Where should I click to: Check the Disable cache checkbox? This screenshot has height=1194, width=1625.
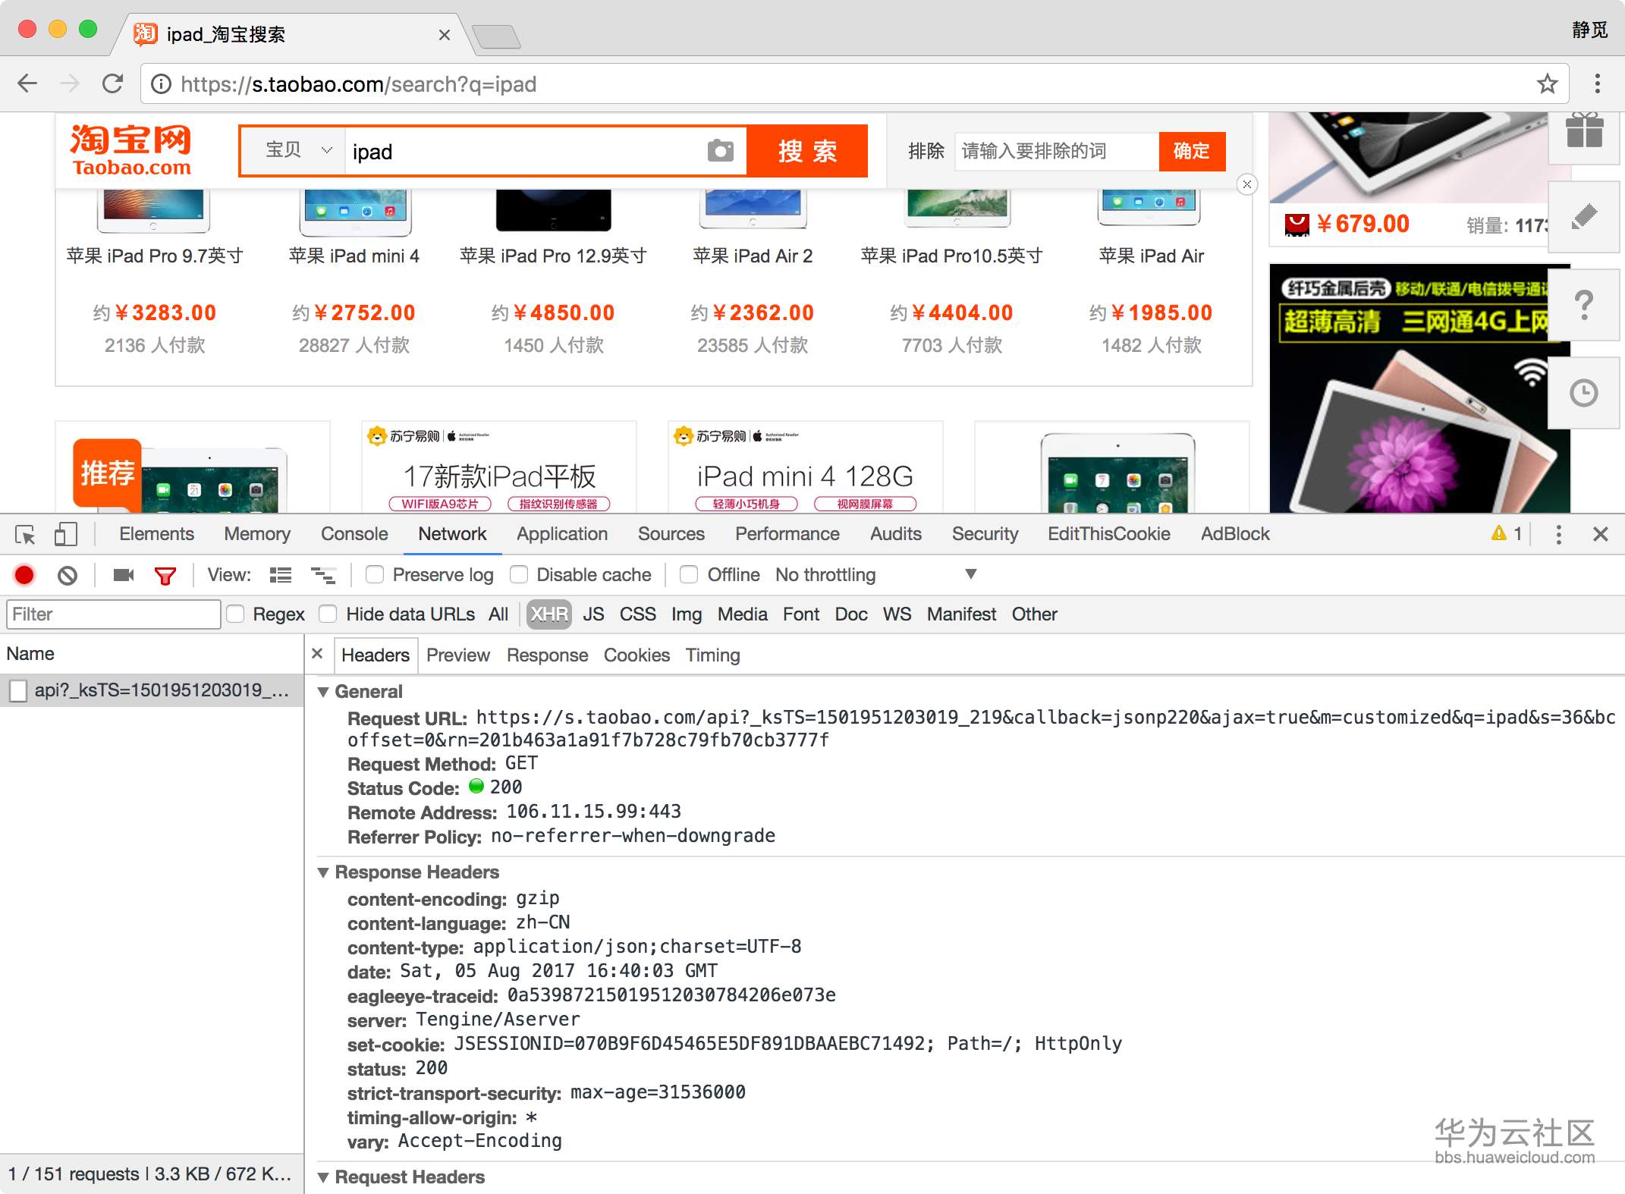(519, 575)
